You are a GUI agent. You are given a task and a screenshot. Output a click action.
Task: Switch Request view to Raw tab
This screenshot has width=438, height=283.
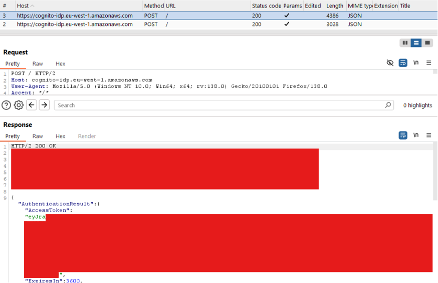coord(38,64)
